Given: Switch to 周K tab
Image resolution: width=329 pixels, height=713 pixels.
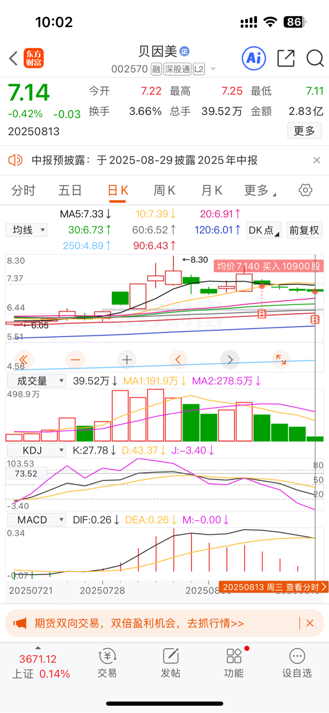Looking at the screenshot, I should [x=164, y=190].
